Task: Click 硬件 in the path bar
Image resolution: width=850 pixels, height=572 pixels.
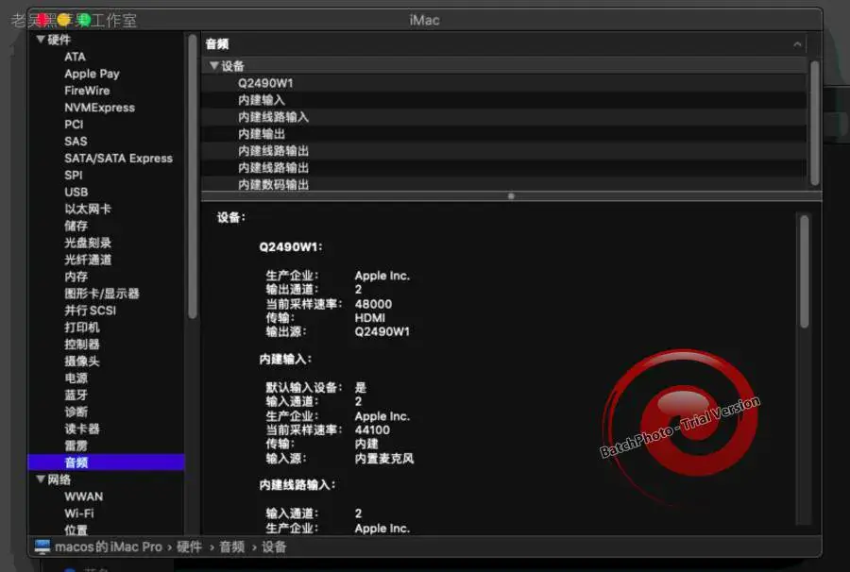Action: [x=189, y=547]
